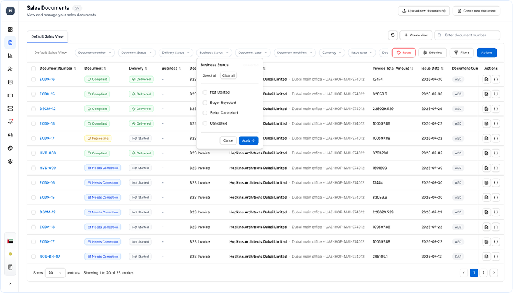This screenshot has width=513, height=293.
Task: Toggle the select-all rows header checkbox
Action: coord(33,69)
